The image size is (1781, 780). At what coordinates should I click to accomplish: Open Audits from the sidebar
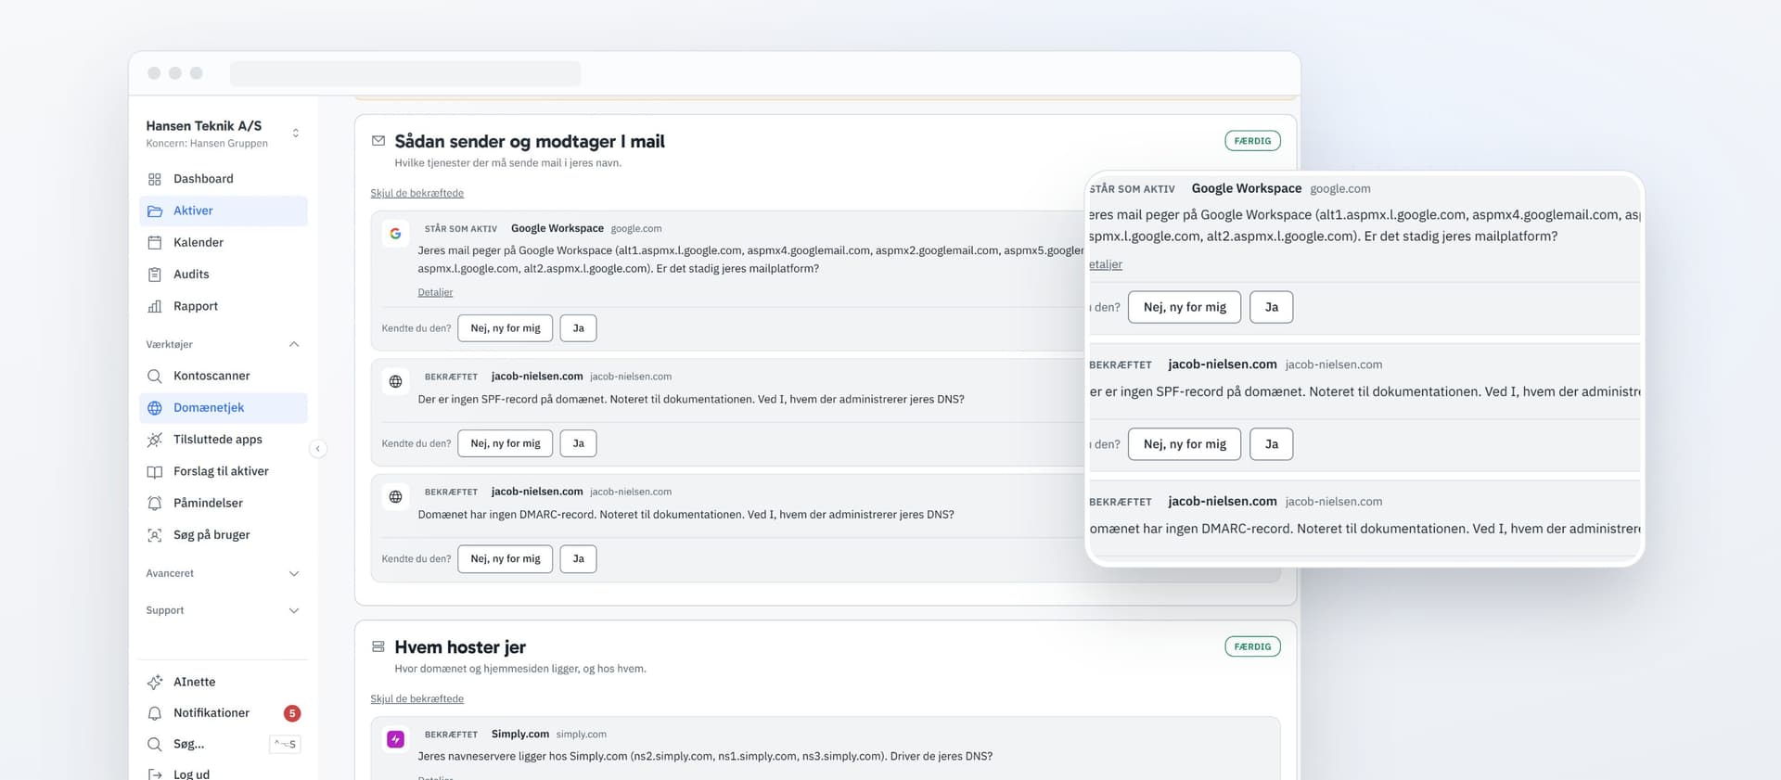pyautogui.click(x=223, y=275)
